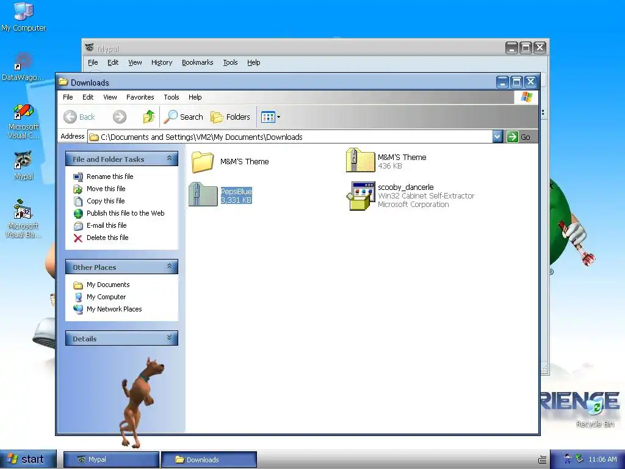625x469 pixels.
Task: Open Mypal window Edit menu
Action: coord(113,62)
